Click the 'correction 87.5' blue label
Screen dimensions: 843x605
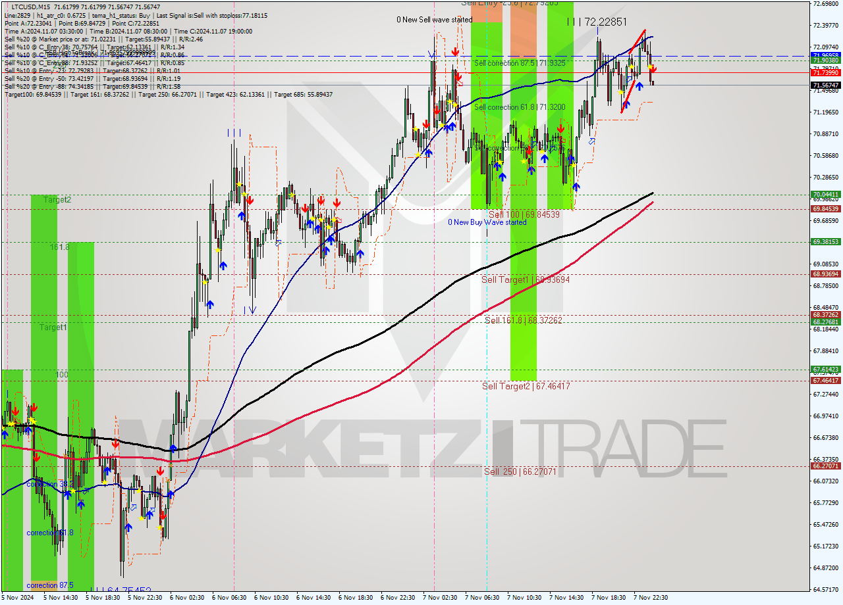tap(50, 585)
